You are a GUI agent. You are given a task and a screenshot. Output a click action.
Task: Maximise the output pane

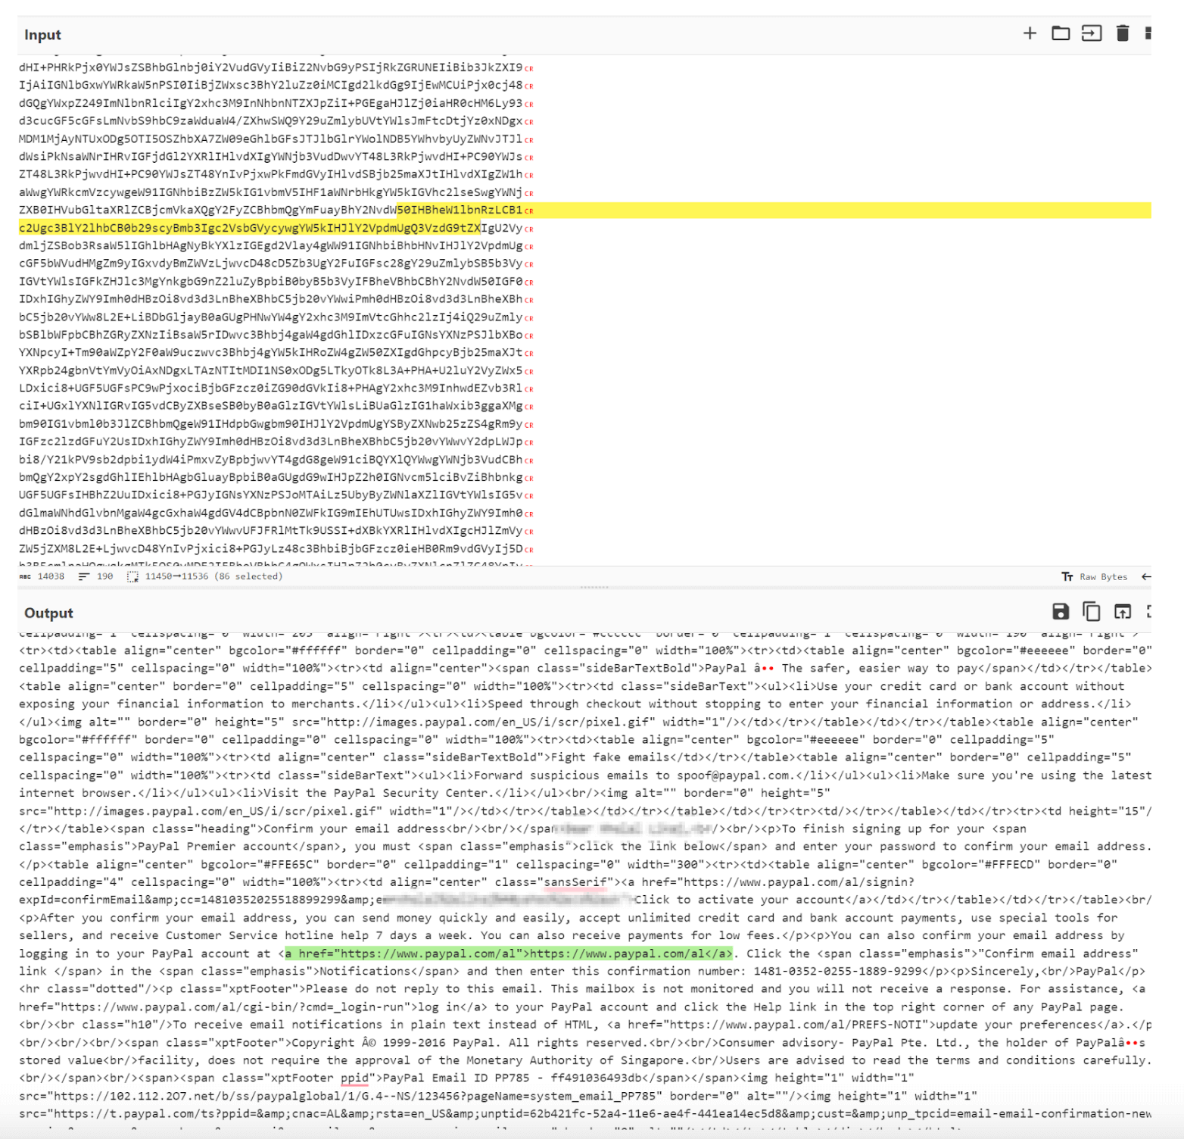coord(1148,612)
